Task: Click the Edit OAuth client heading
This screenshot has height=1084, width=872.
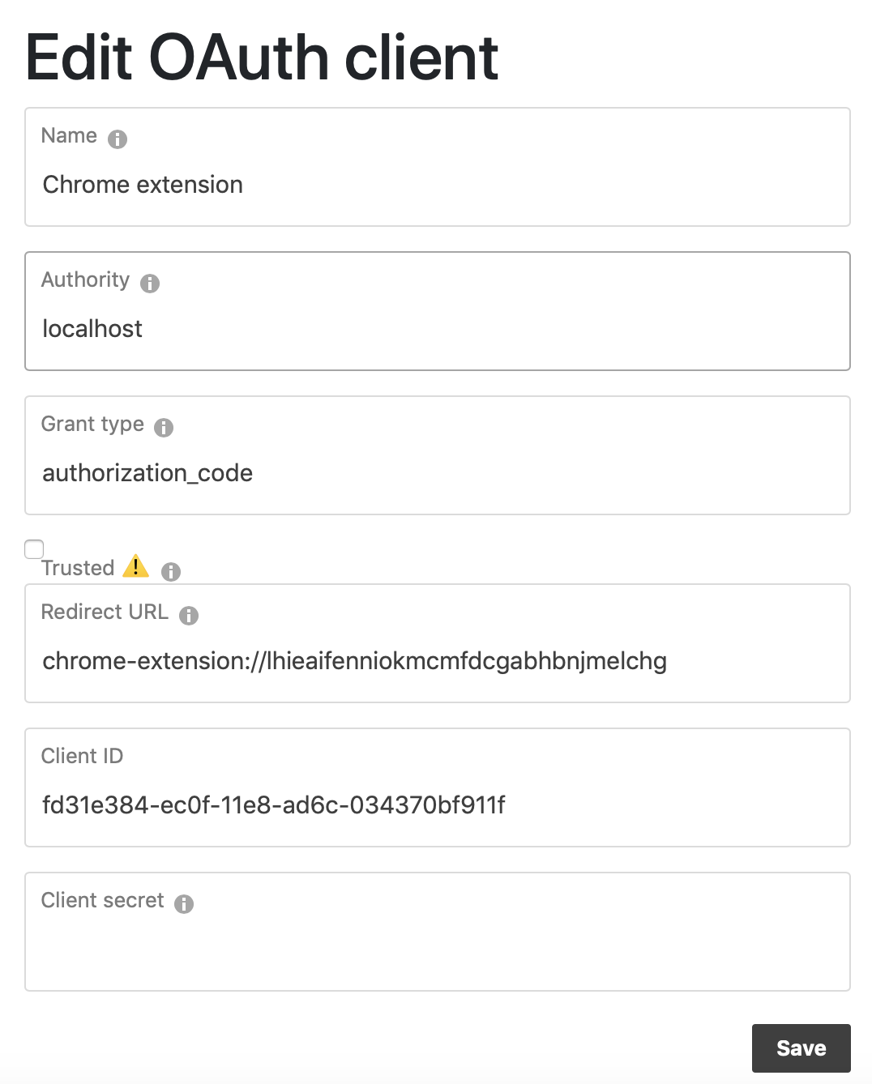Action: (x=261, y=57)
